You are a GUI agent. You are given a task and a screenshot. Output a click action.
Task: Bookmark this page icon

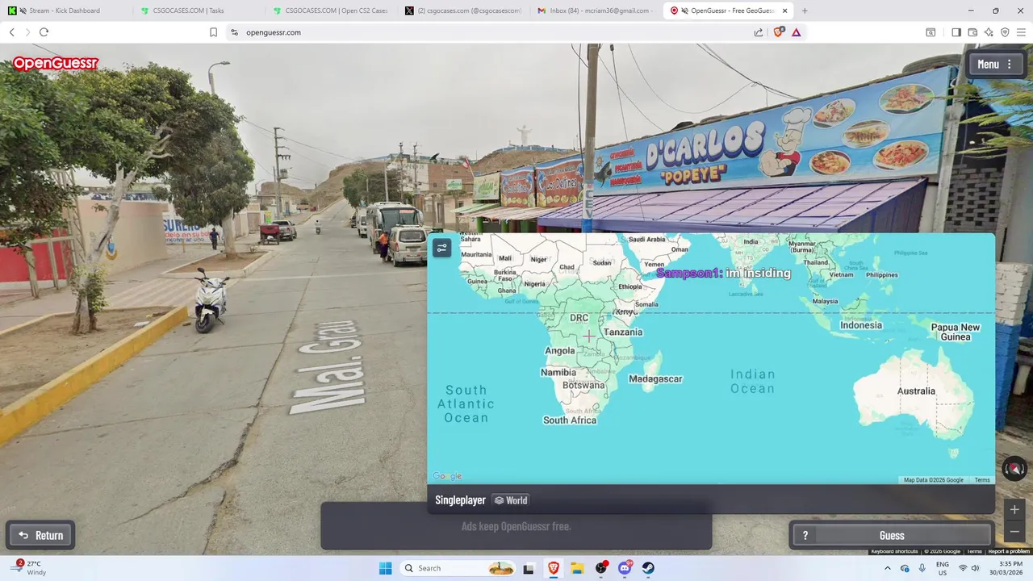[x=213, y=32]
